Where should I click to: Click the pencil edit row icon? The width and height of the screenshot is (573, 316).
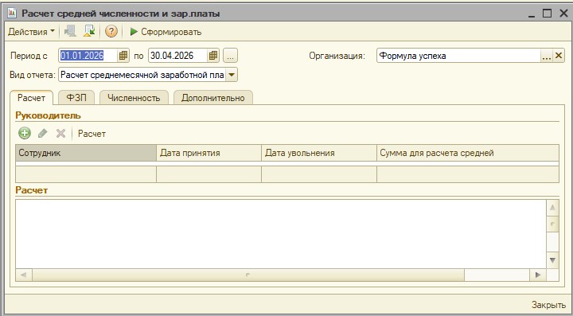(x=43, y=134)
